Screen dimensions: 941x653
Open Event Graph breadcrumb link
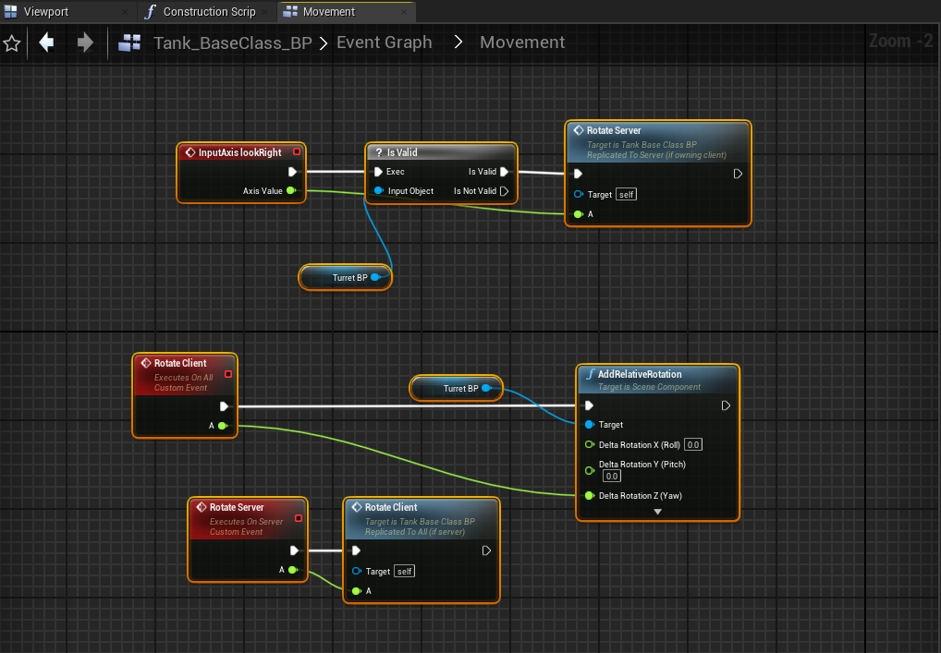385,42
